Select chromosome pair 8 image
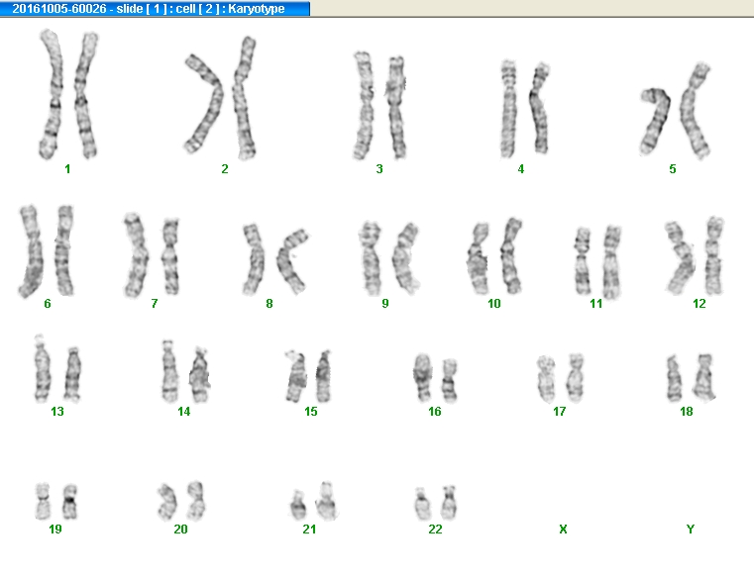 point(274,259)
